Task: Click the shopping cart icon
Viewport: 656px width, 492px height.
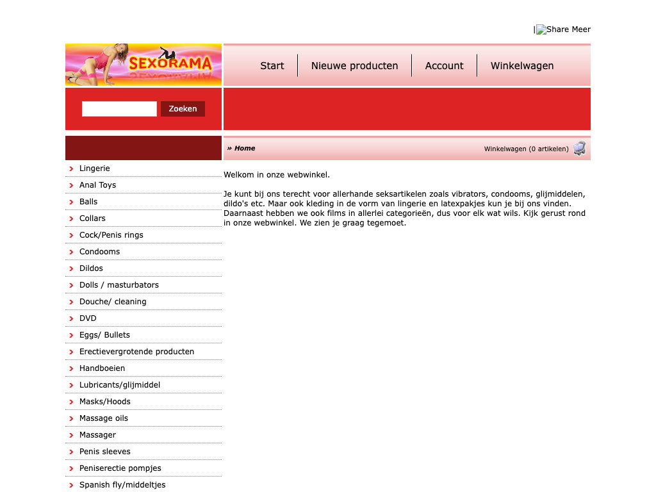Action: click(x=579, y=149)
